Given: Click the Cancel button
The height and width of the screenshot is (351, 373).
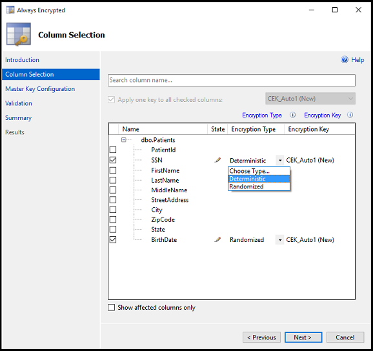Looking at the screenshot, I should [345, 337].
